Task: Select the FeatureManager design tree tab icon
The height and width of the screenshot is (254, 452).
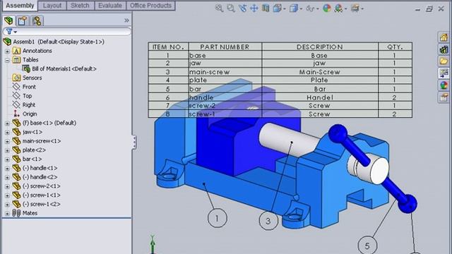Action: coord(8,20)
